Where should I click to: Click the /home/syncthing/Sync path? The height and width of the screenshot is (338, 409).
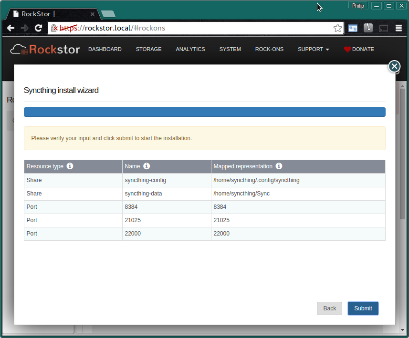point(241,194)
